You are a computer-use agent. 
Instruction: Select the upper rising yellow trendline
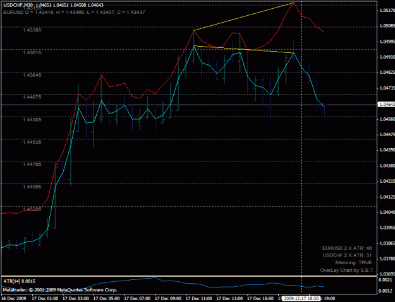243,16
